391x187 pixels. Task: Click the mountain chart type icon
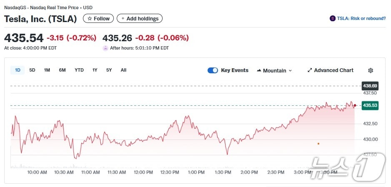259,70
